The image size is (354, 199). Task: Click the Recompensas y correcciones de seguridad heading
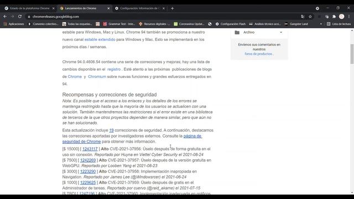coord(110,95)
